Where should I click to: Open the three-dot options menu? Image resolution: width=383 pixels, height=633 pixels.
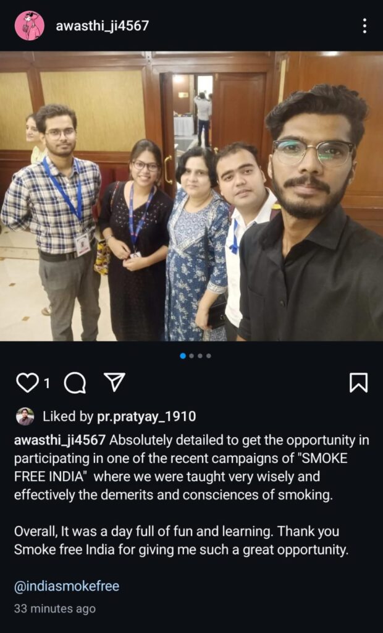point(364,26)
